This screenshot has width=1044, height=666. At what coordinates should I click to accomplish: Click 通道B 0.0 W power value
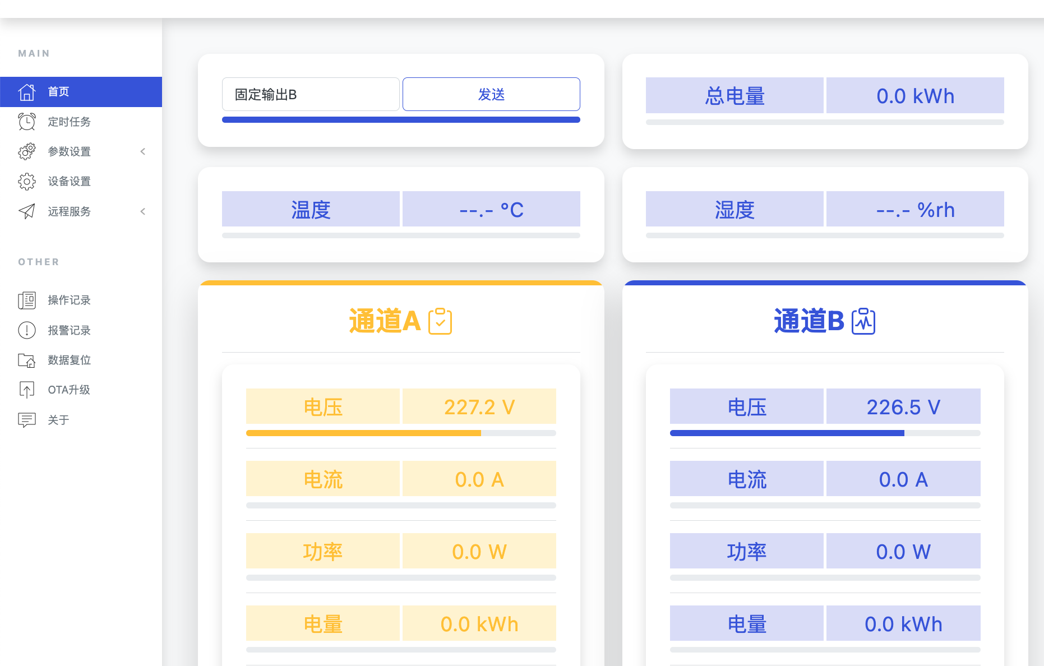(903, 551)
